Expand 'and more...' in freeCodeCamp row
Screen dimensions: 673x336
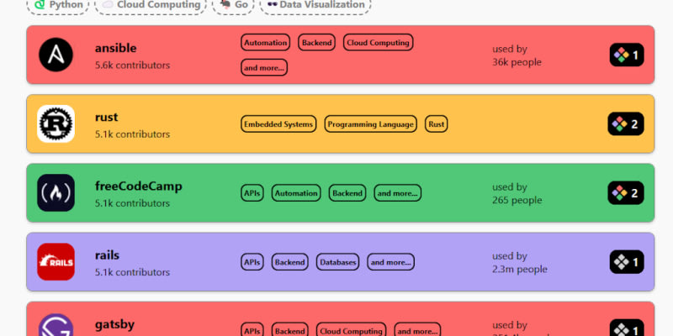pyautogui.click(x=397, y=193)
